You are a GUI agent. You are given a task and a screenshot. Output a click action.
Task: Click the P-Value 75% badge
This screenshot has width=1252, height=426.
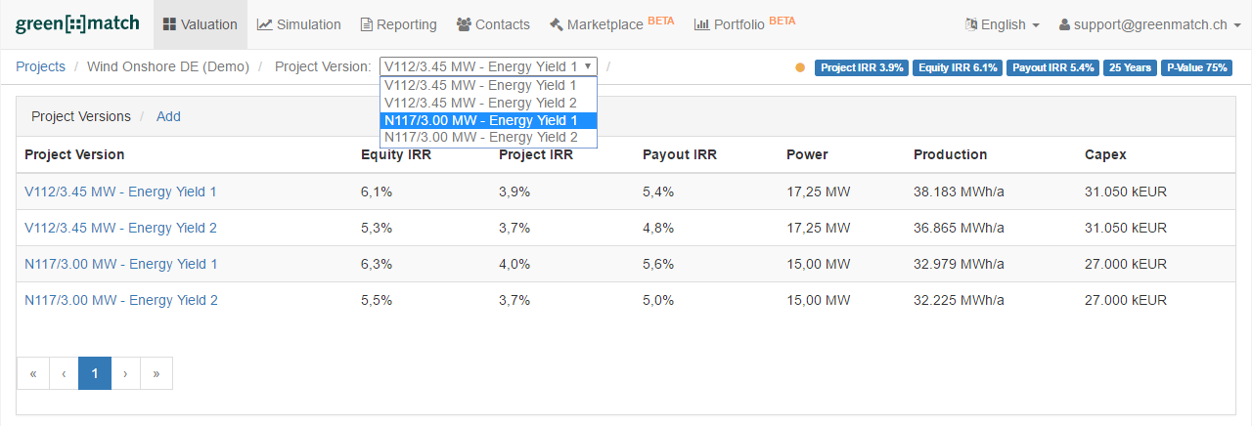coord(1195,67)
